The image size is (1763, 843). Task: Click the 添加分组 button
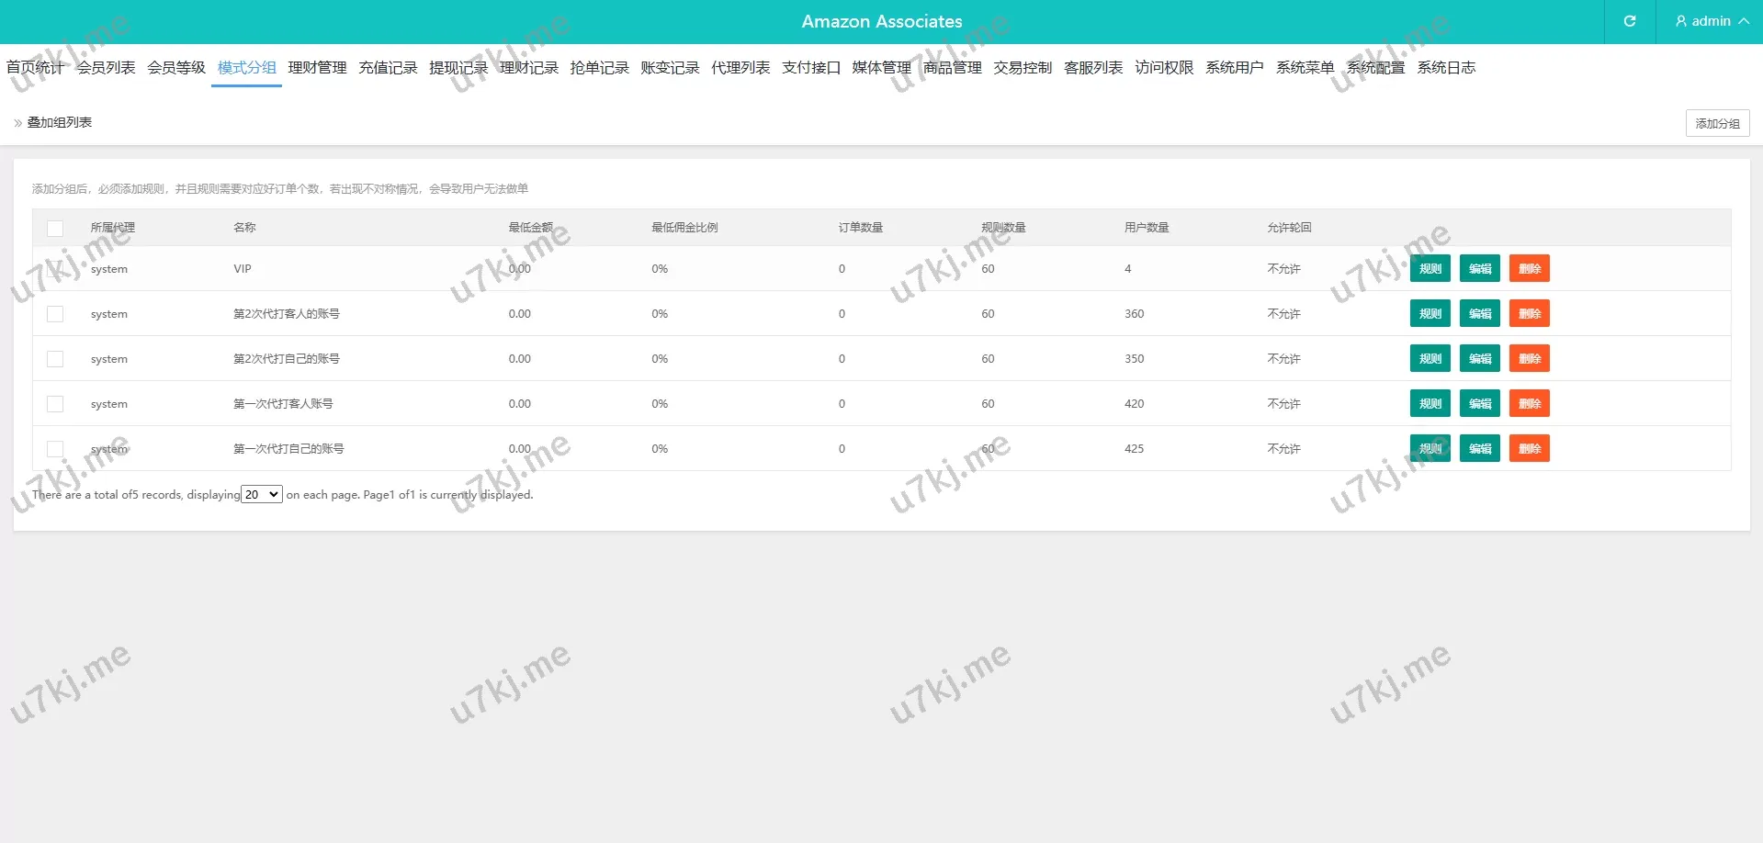[1716, 123]
